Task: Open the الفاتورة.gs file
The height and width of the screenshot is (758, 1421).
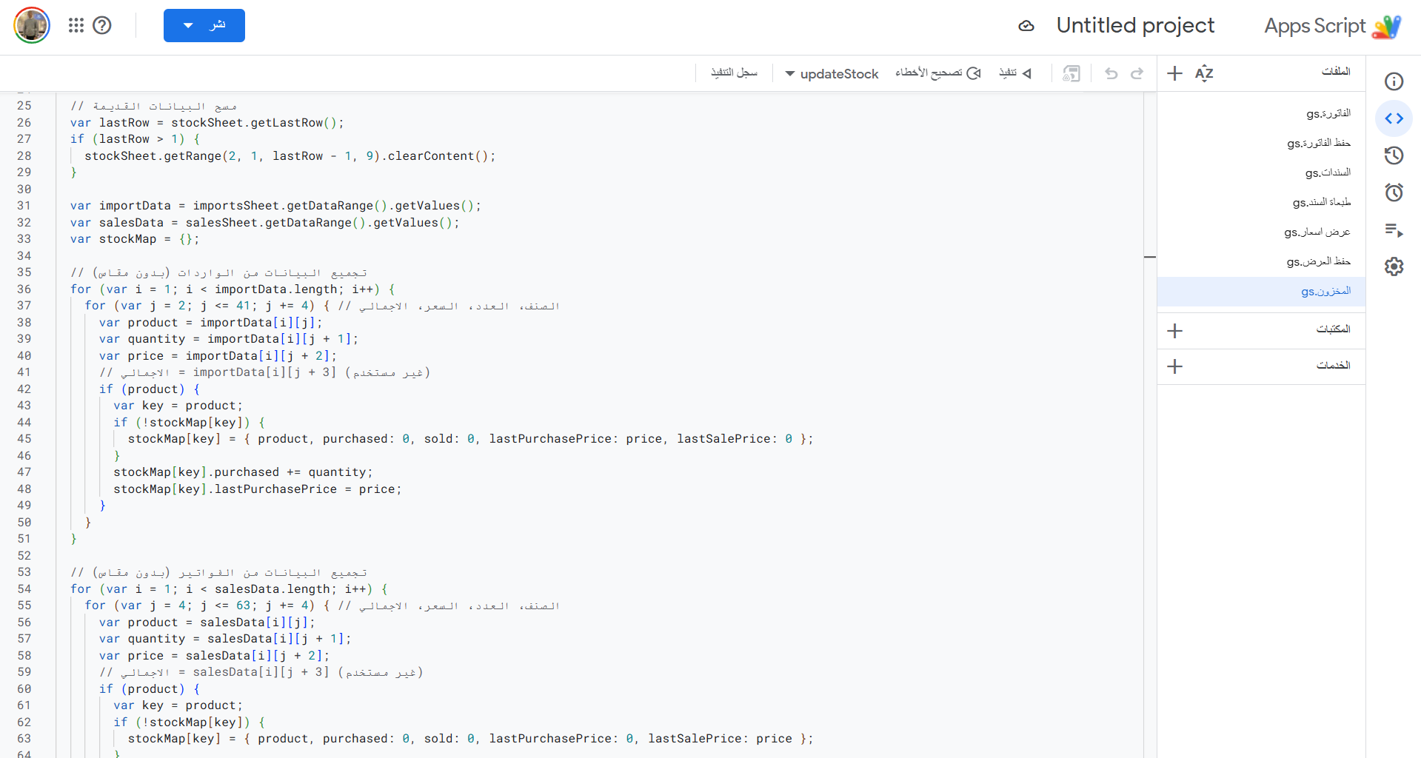Action: tap(1328, 113)
